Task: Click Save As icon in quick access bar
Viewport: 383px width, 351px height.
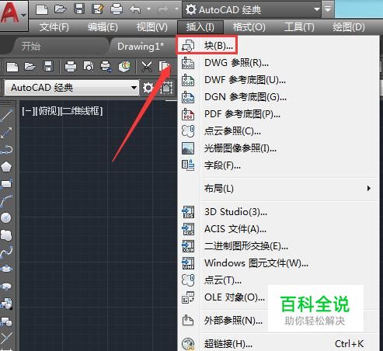Action: tap(98, 9)
